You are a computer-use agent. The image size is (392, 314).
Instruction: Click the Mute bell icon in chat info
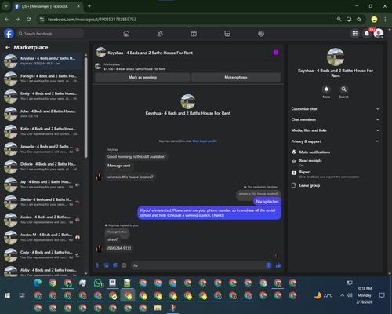point(326,89)
